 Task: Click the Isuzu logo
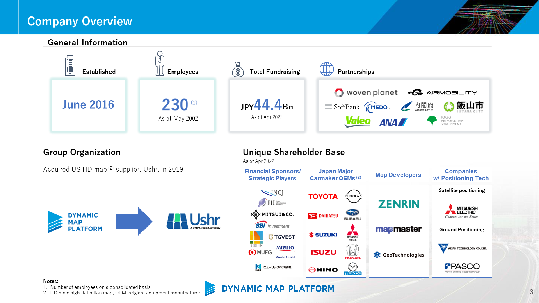point(323,252)
